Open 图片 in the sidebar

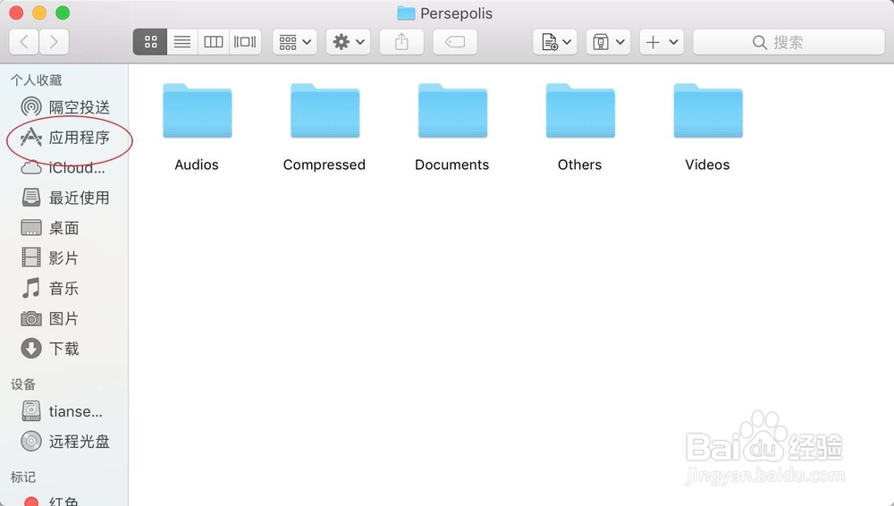[50, 318]
